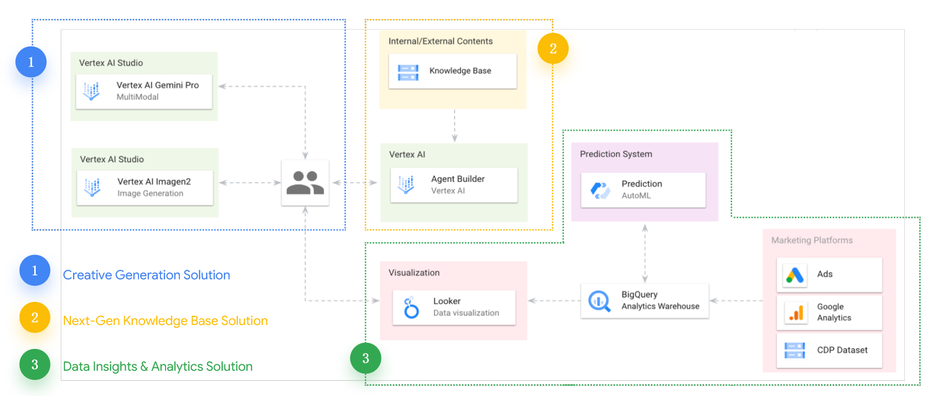Click the Agent Builder icon
The height and width of the screenshot is (396, 935).
(x=406, y=185)
